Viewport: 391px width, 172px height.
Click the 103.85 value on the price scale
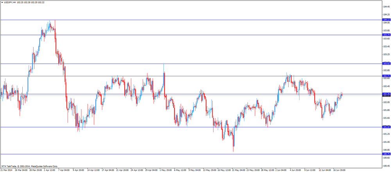pos(386,30)
